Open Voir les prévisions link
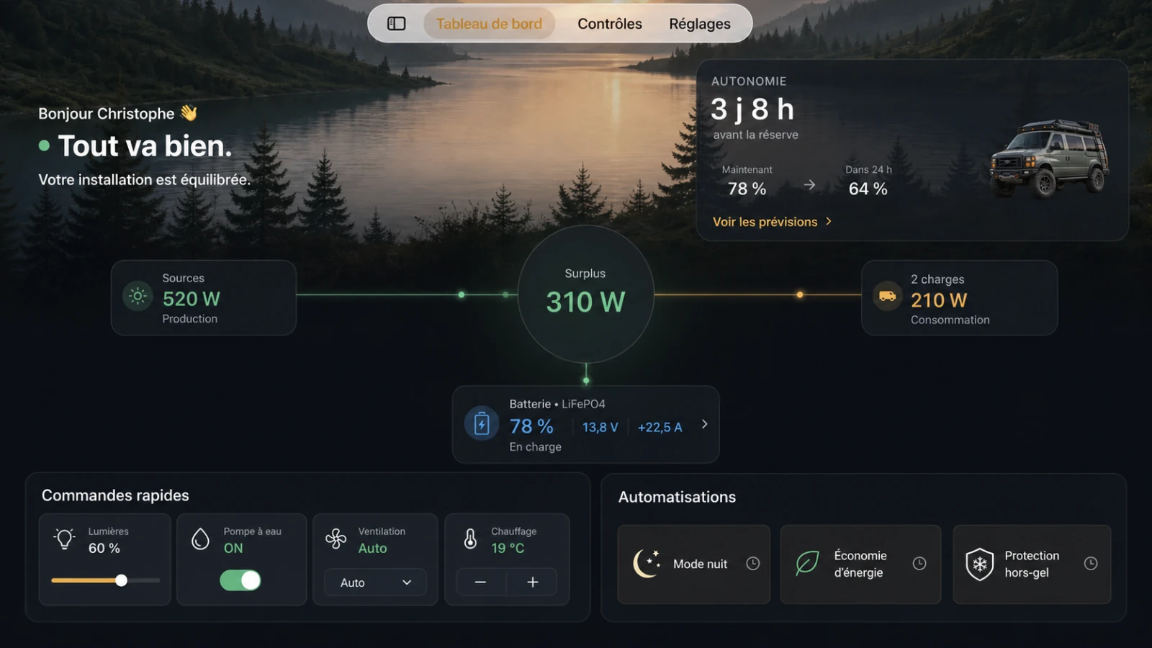 (772, 222)
